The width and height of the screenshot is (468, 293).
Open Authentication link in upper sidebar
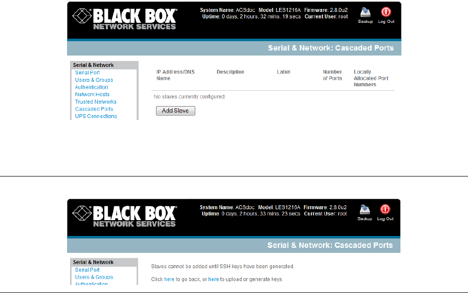click(x=91, y=87)
